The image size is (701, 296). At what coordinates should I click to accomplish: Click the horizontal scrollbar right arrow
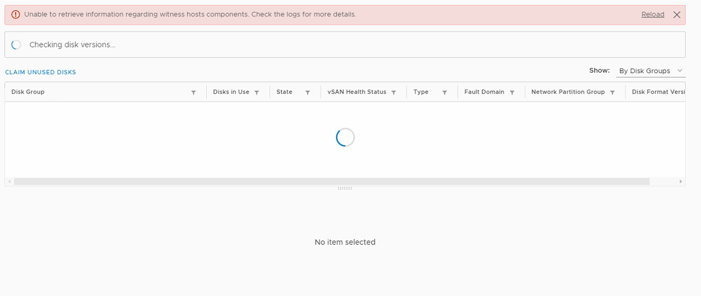681,182
